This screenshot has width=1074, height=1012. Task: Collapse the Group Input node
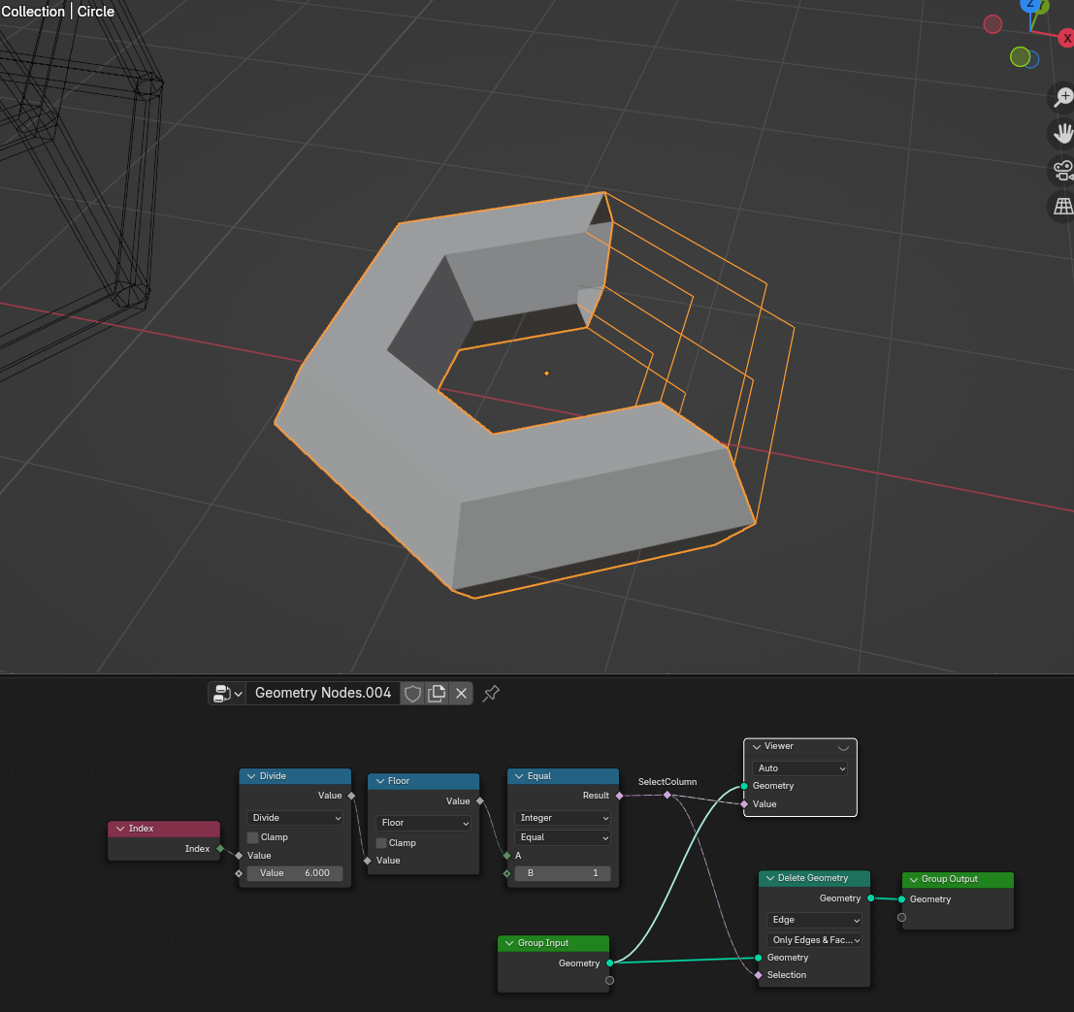(509, 943)
